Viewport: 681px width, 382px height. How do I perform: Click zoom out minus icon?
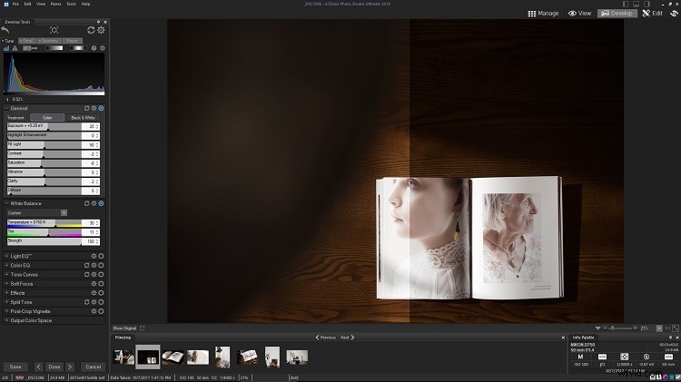[605, 328]
